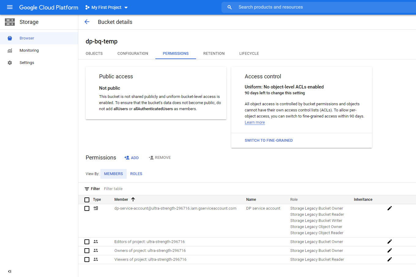The image size is (416, 277).
Task: Check the Owners of project row checkbox
Action: 87,251
